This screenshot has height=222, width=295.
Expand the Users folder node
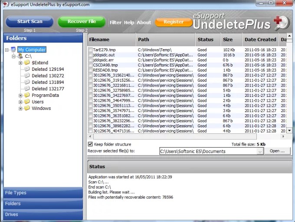point(20,102)
